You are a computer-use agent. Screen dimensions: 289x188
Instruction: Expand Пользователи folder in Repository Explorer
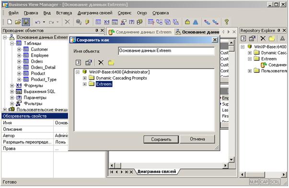click(x=250, y=71)
